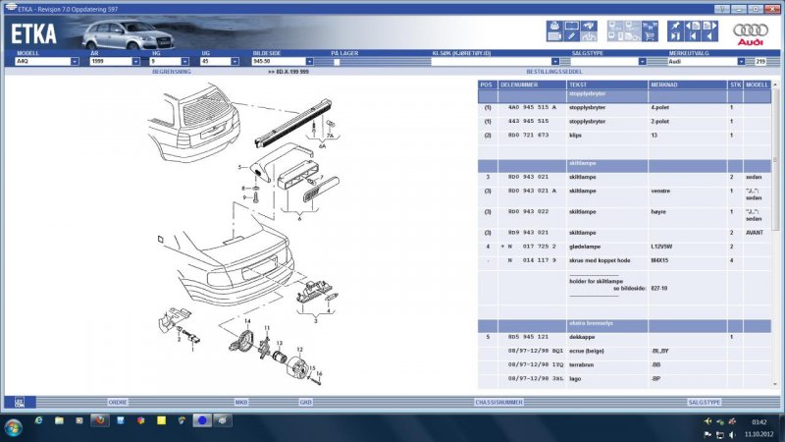Open the ÅR dropdown showing 1999
Viewport: 785px width, 442px height.
coord(134,61)
